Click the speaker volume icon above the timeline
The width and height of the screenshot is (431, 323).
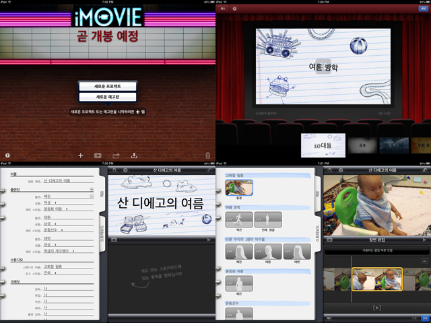click(x=424, y=260)
